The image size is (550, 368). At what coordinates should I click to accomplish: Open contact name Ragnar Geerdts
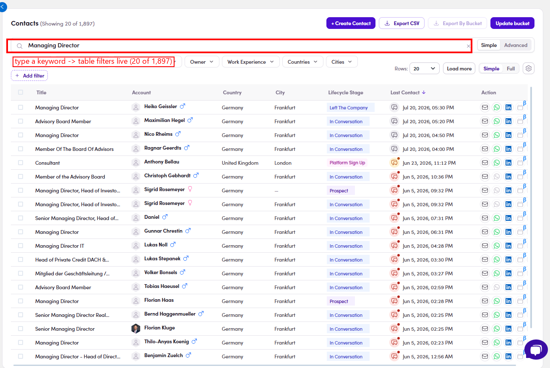pyautogui.click(x=163, y=148)
